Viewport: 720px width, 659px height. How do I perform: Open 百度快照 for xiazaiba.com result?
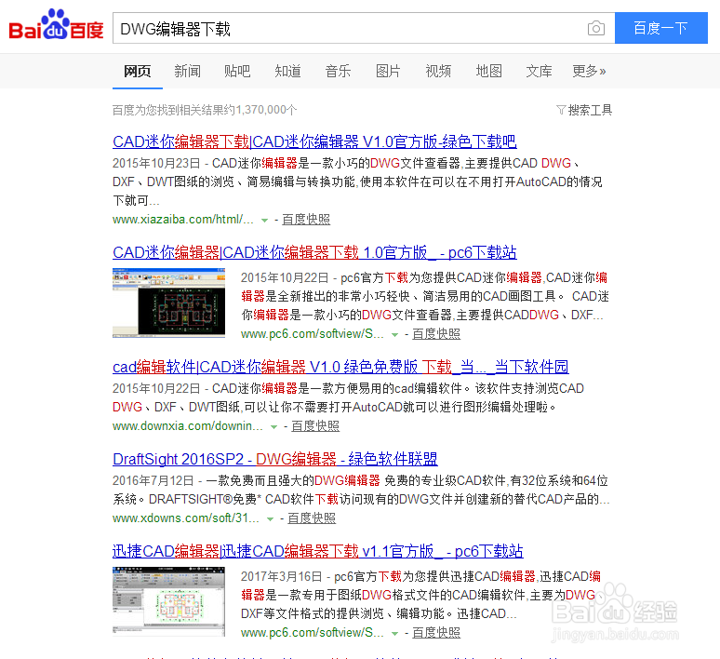pyautogui.click(x=306, y=220)
